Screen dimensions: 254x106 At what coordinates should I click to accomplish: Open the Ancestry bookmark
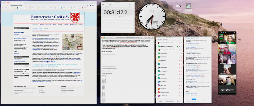(13, 8)
